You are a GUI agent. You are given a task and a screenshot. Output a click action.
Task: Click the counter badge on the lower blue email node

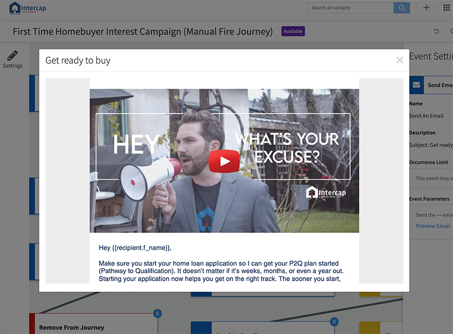coord(334,321)
